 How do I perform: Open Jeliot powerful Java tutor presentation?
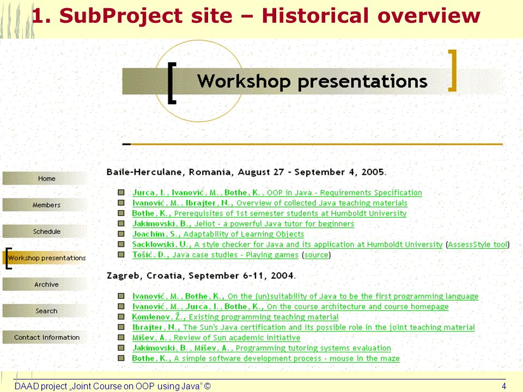[x=243, y=224]
